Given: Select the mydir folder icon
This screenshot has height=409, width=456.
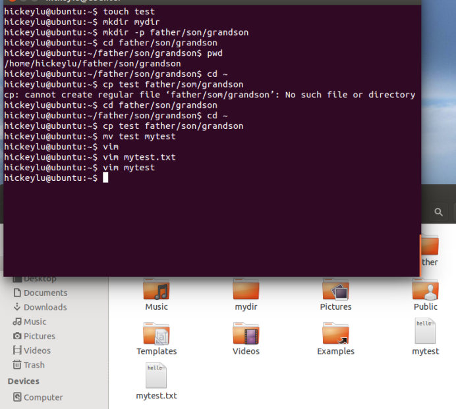Looking at the screenshot, I should [246, 290].
